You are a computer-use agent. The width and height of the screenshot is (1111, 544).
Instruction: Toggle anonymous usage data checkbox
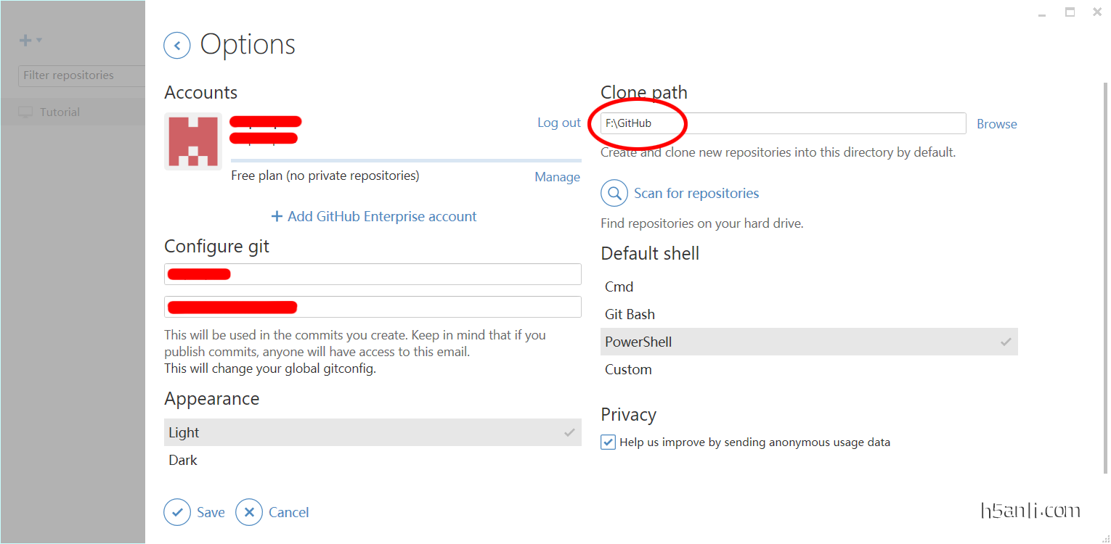(x=609, y=442)
